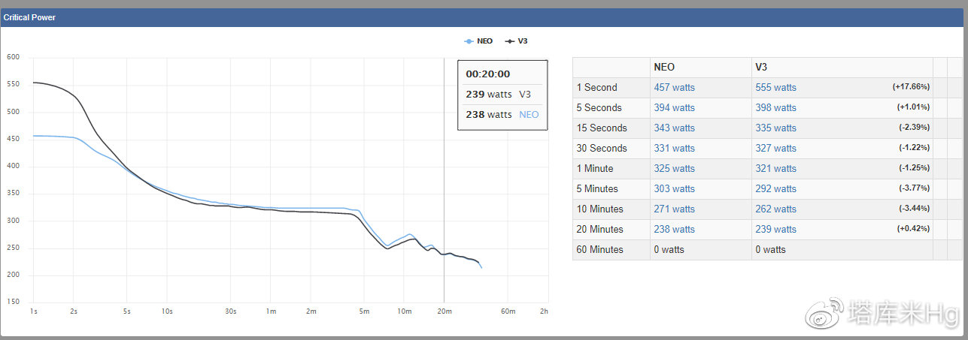
Task: Click V3 1 Second value 555 watts
Action: (775, 88)
